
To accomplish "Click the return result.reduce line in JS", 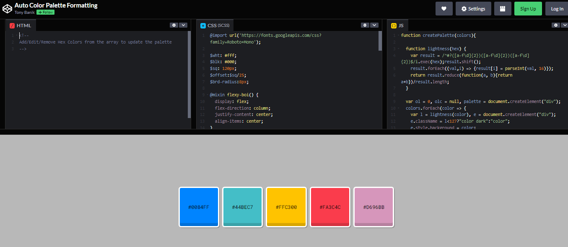I will point(457,78).
